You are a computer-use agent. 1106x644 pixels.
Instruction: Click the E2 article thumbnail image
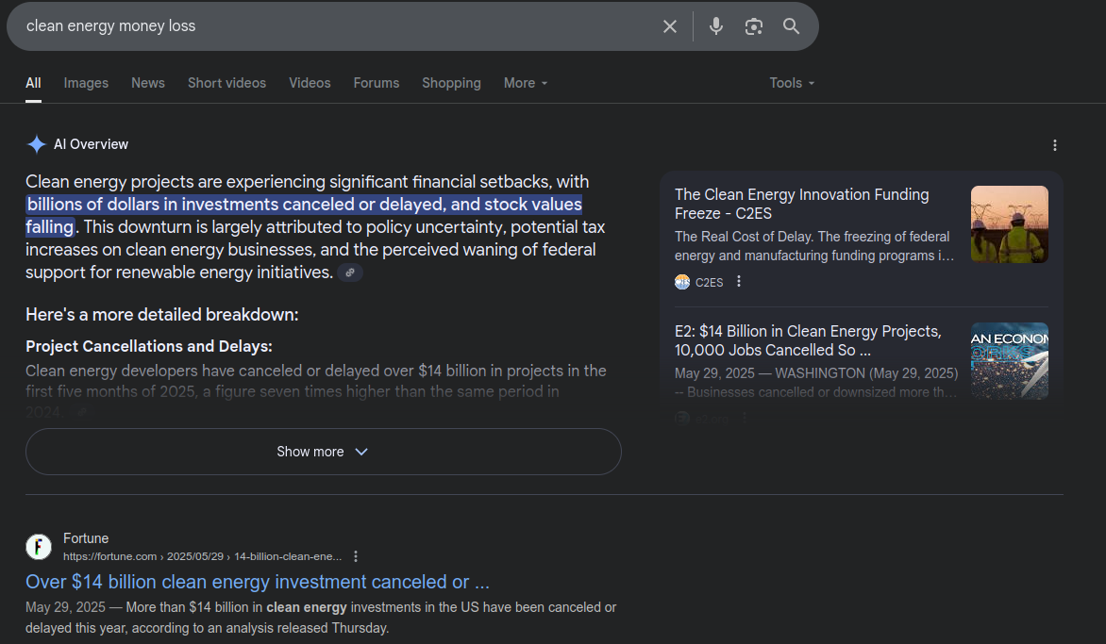tap(1009, 360)
